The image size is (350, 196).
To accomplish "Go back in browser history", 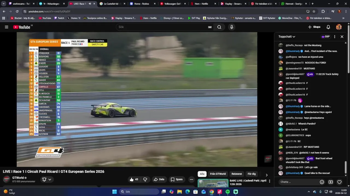I will [4, 11].
